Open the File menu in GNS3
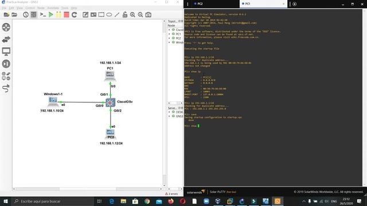 tap(4, 8)
